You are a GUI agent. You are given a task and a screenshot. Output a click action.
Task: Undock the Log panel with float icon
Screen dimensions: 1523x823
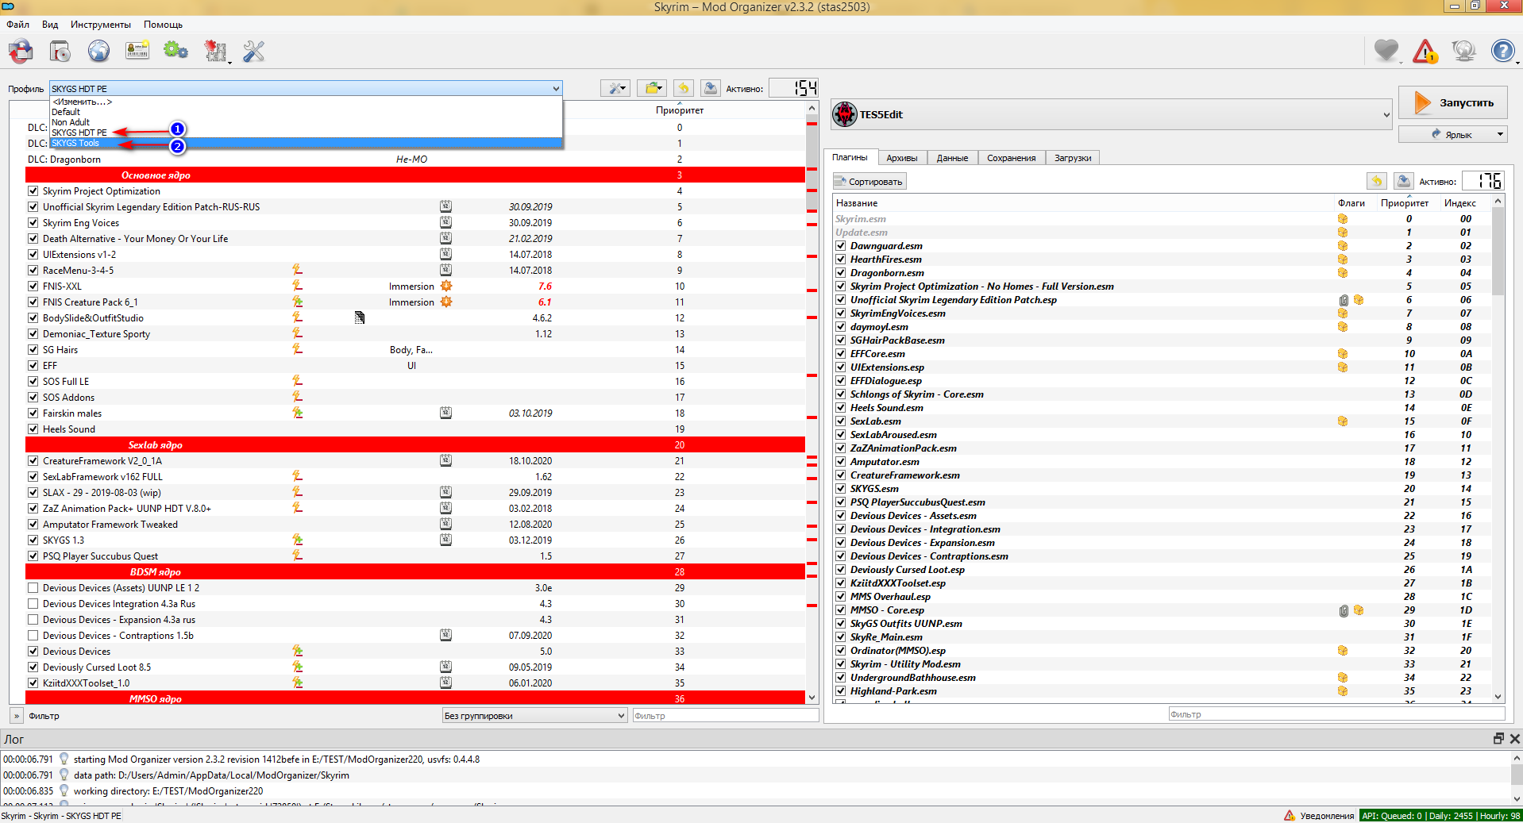click(x=1498, y=739)
